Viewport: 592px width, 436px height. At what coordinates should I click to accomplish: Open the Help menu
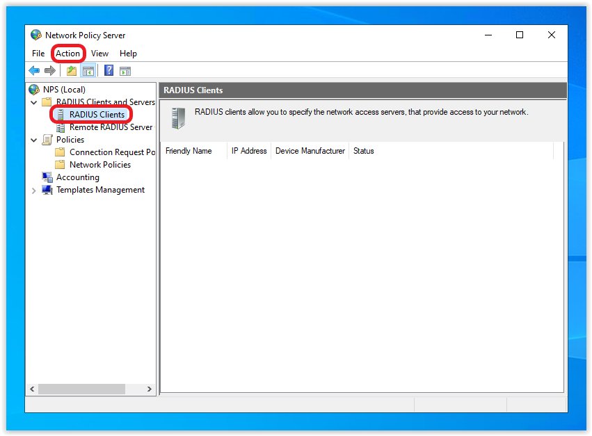click(x=128, y=54)
